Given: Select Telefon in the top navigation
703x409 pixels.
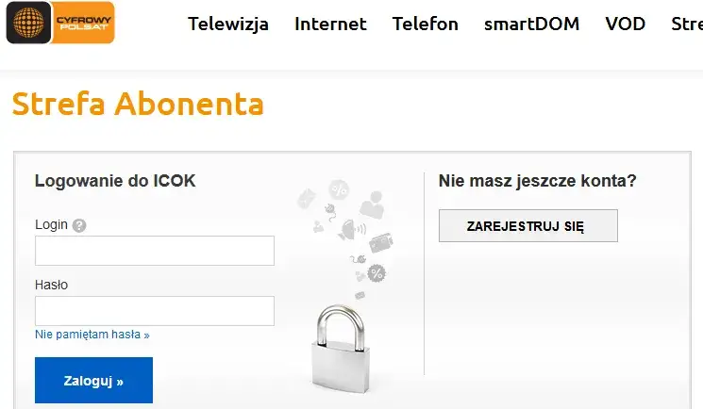Looking at the screenshot, I should pyautogui.click(x=425, y=25).
